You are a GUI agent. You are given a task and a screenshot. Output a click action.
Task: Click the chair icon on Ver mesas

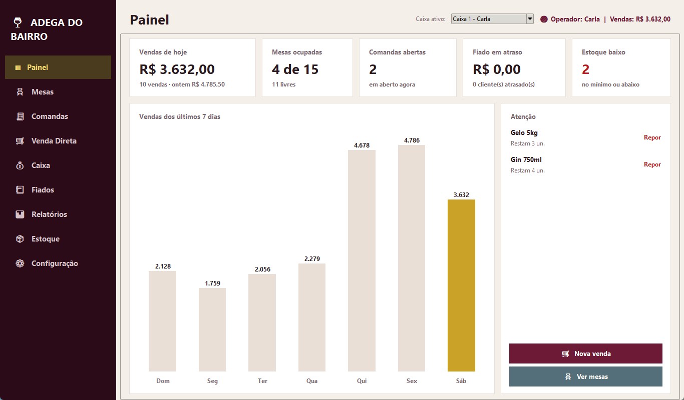[x=568, y=376]
